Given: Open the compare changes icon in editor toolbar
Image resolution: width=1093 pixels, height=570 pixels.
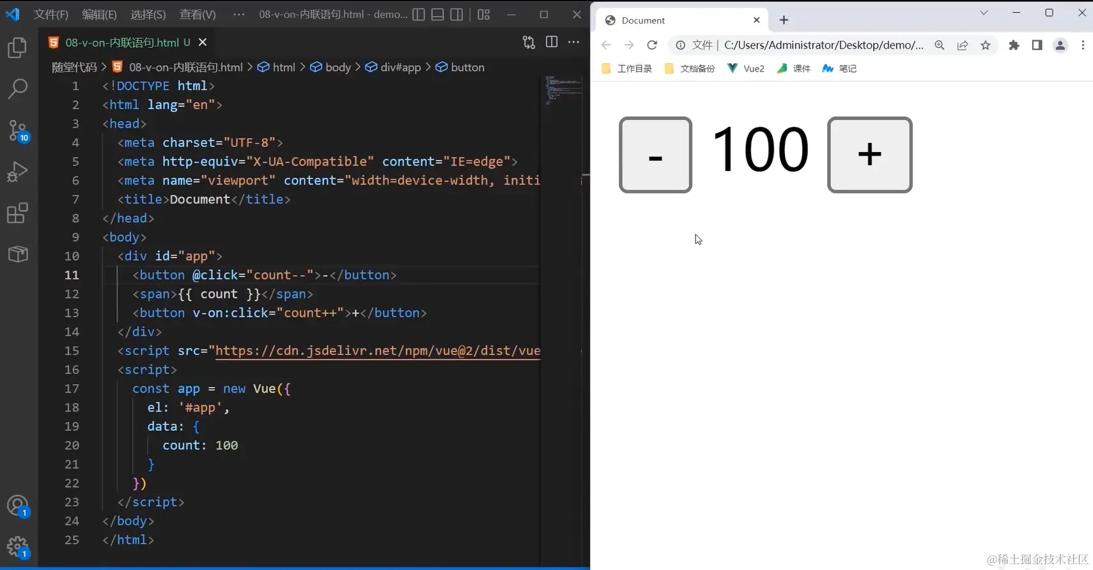Looking at the screenshot, I should tap(529, 42).
